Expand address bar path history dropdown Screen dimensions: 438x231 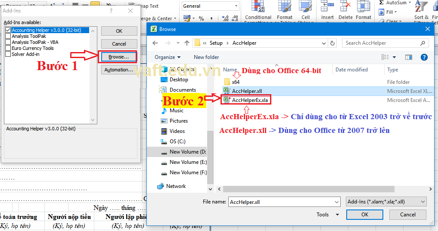(x=324, y=43)
